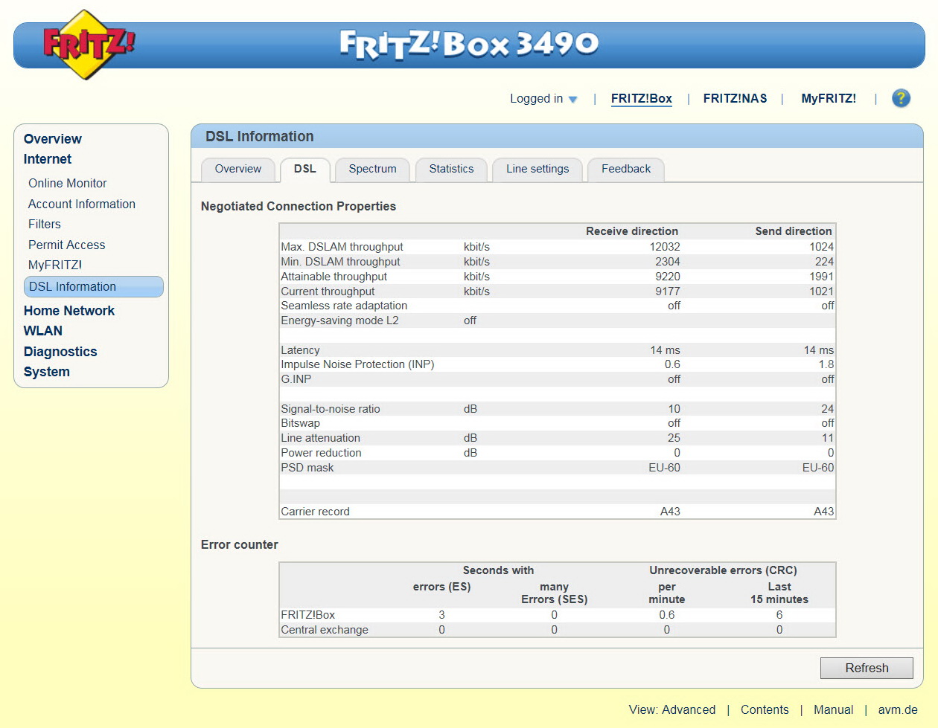Image resolution: width=938 pixels, height=728 pixels.
Task: Expand the System sidebar section
Action: (46, 372)
